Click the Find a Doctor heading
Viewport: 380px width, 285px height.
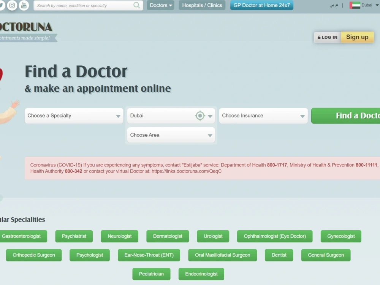(x=76, y=71)
